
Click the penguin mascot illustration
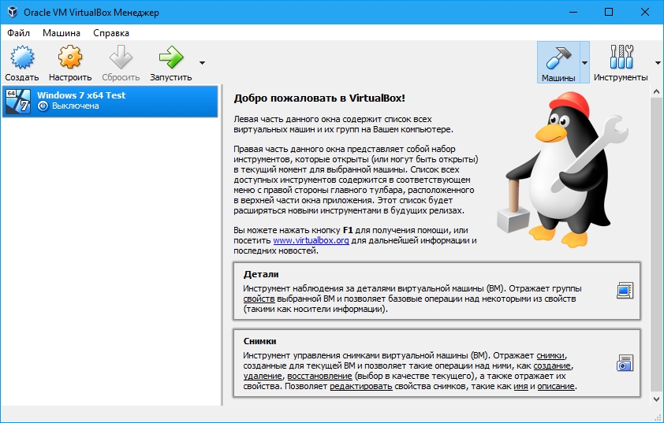(x=563, y=169)
